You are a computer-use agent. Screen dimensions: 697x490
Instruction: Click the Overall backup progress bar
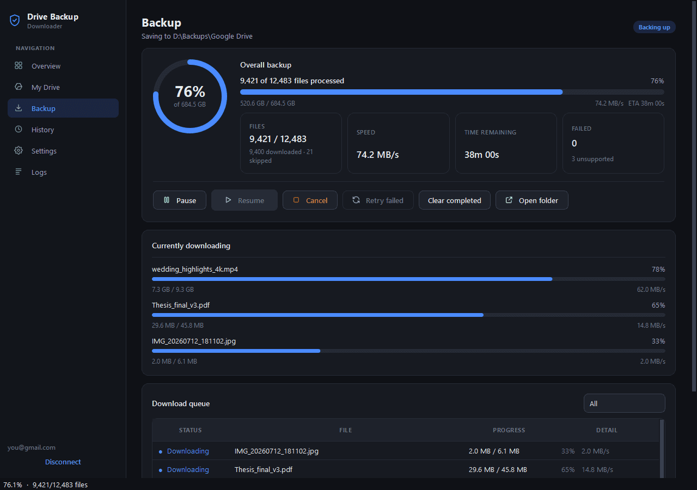coord(452,92)
